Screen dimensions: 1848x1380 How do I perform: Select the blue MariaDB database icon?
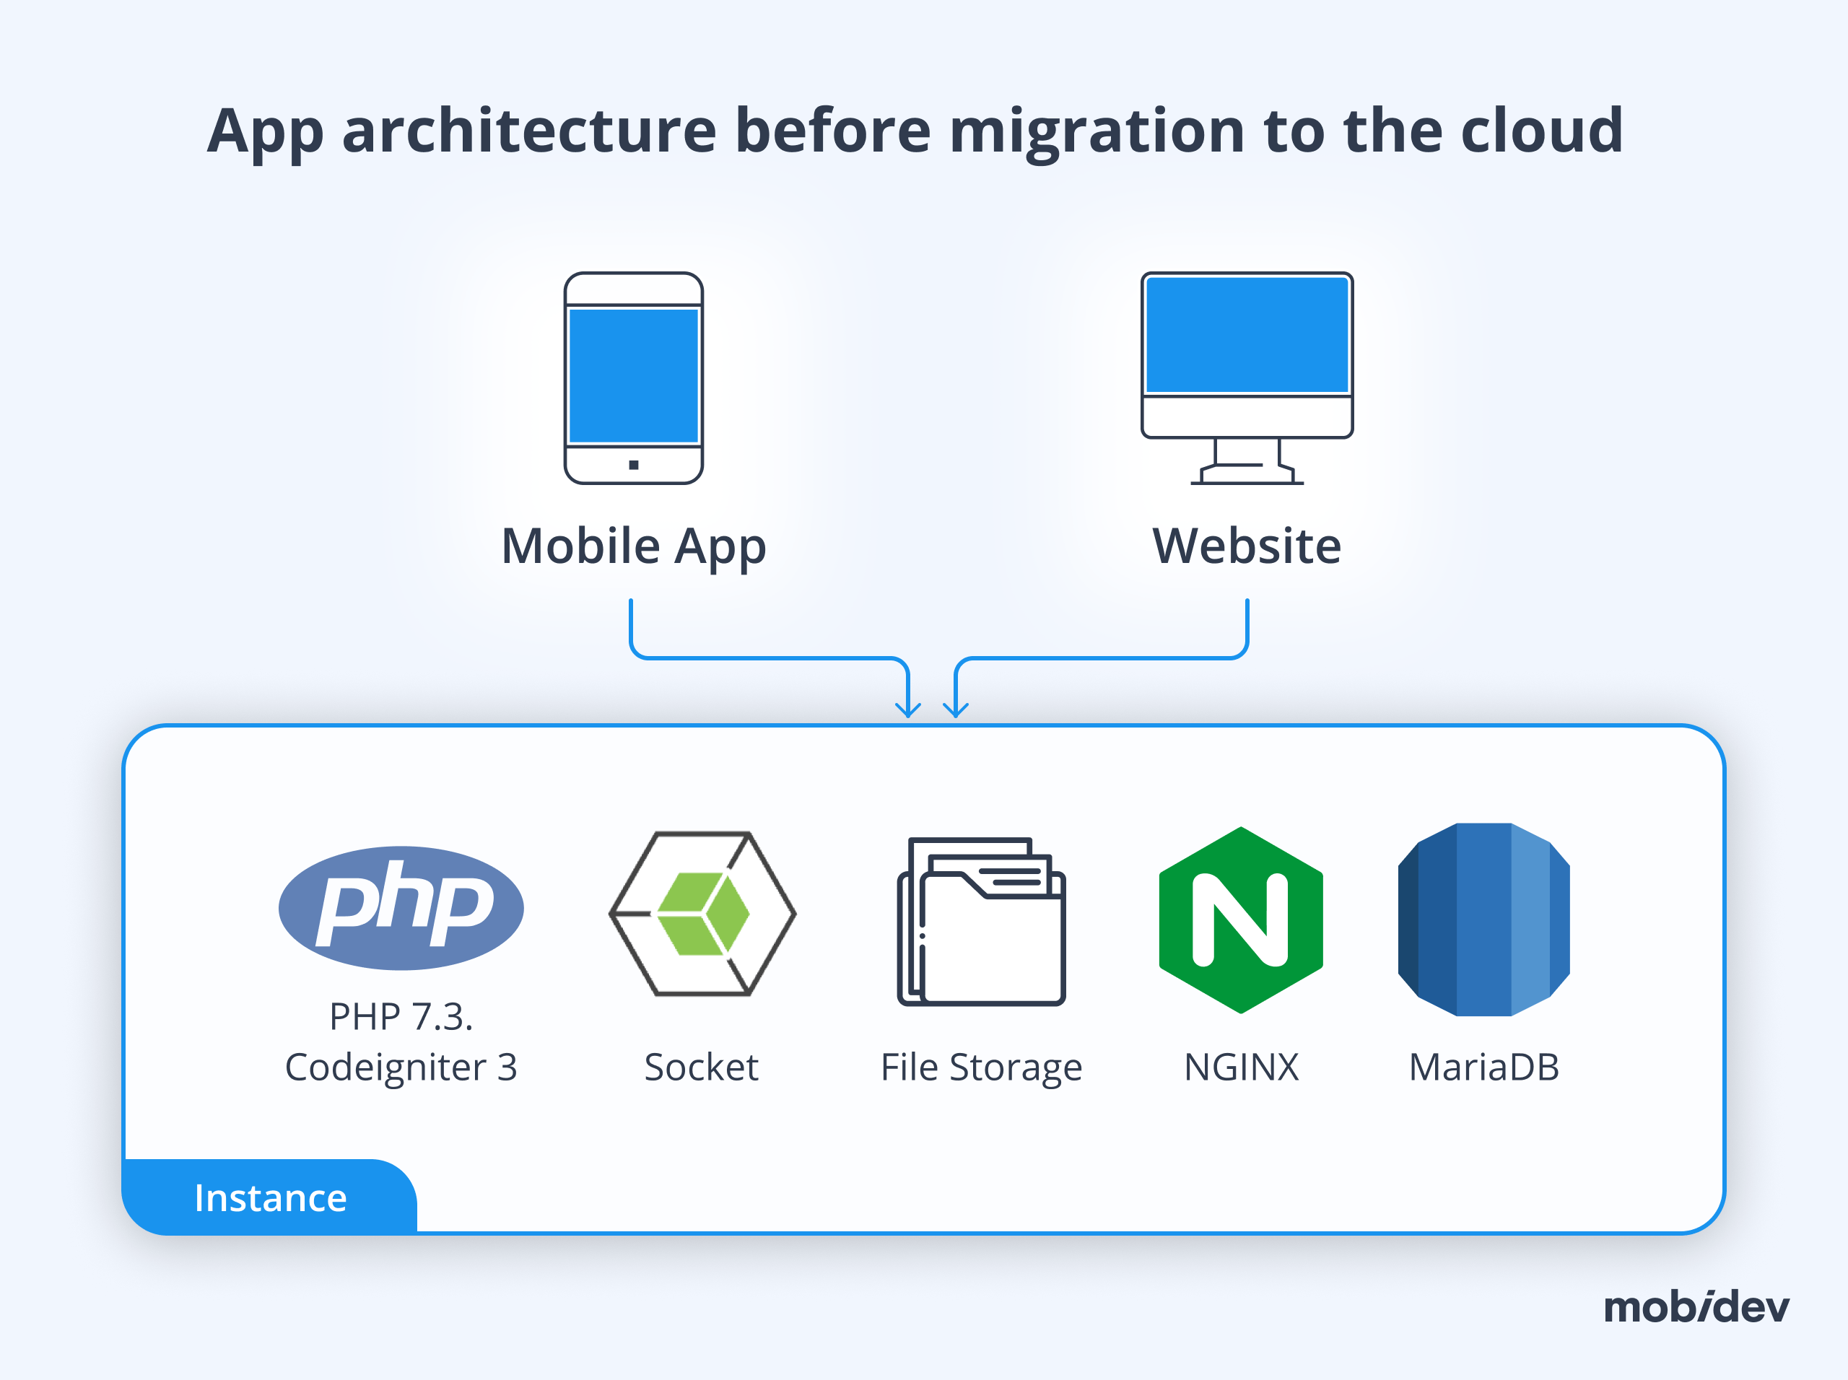[x=1483, y=919]
